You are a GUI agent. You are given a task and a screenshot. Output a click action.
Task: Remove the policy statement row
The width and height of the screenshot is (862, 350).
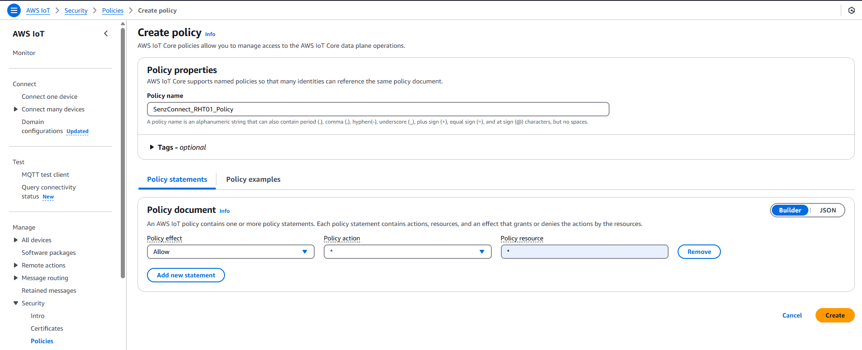point(699,252)
